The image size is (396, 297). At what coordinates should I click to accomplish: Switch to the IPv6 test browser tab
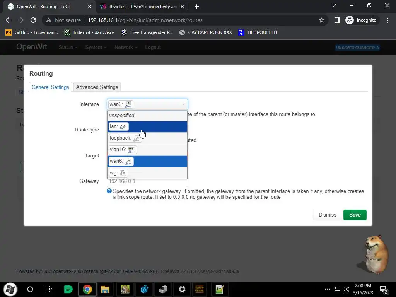pyautogui.click(x=143, y=7)
